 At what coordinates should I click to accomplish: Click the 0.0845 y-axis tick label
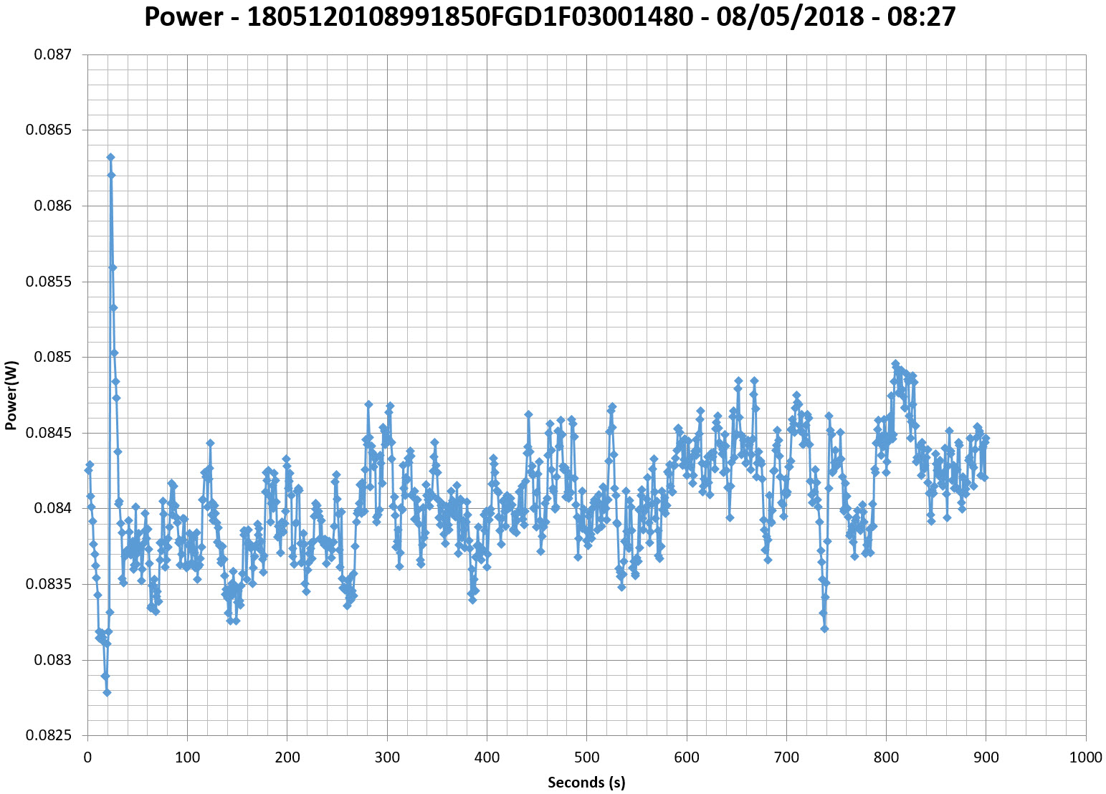point(49,433)
